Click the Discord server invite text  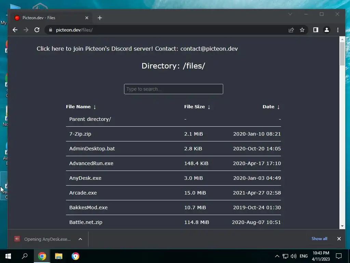coord(95,49)
